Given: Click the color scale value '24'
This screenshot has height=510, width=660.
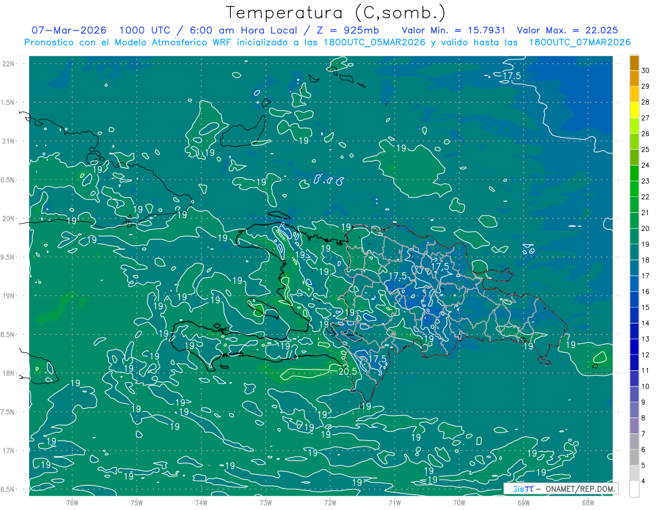Looking at the screenshot, I should pos(646,165).
